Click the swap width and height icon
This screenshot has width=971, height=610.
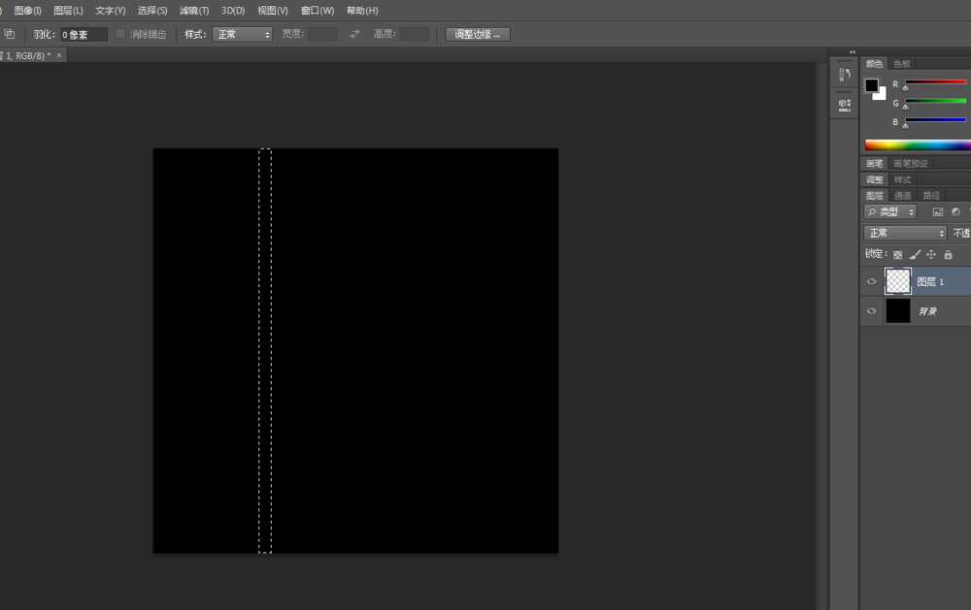coord(354,34)
